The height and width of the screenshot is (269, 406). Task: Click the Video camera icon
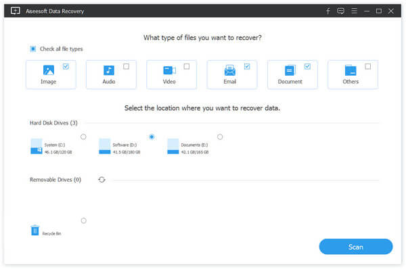pyautogui.click(x=169, y=70)
